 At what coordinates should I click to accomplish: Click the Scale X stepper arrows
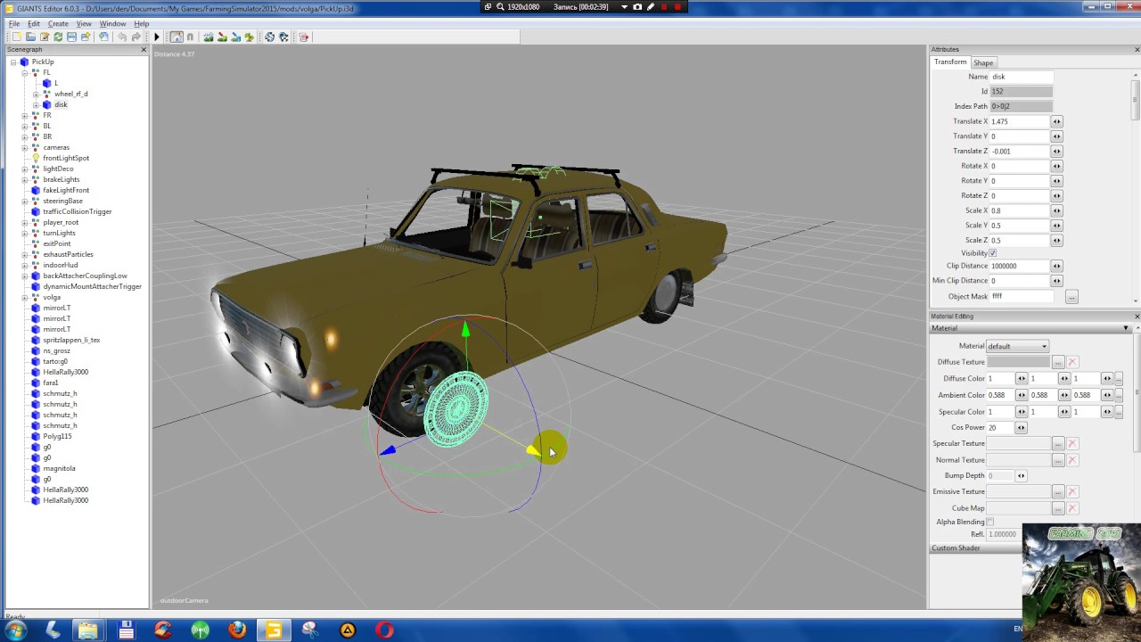pos(1056,210)
